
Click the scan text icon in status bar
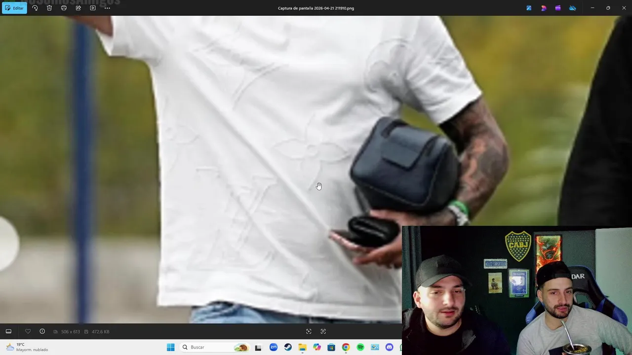323,331
